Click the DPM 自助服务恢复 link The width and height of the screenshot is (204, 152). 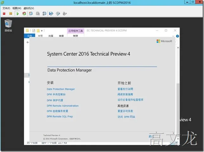(x=57, y=111)
